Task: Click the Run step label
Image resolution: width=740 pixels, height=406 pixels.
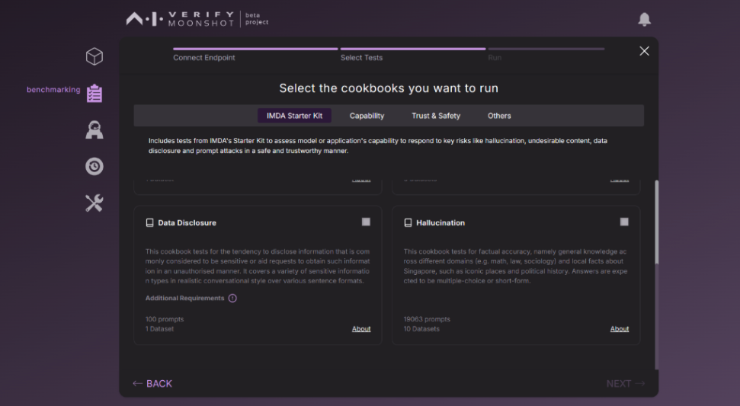Action: click(495, 58)
